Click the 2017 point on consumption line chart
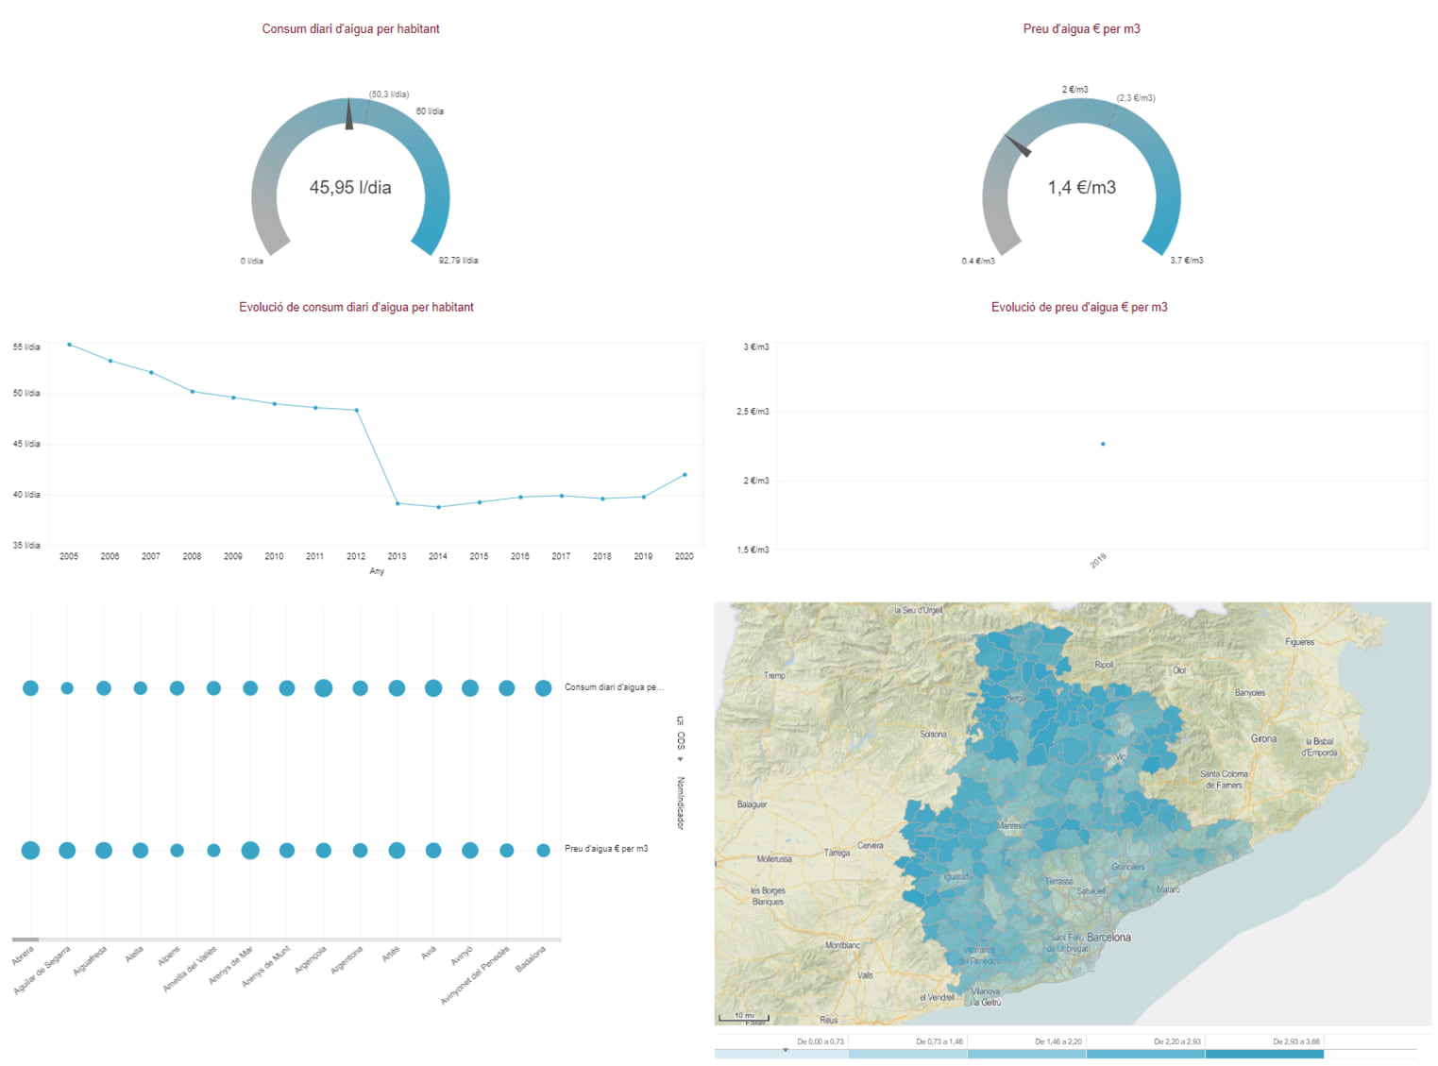Screen dimensions: 1438x1066 (562, 496)
